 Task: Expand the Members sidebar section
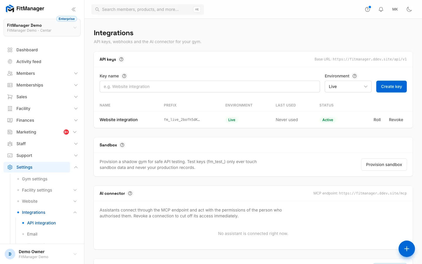coord(76,73)
